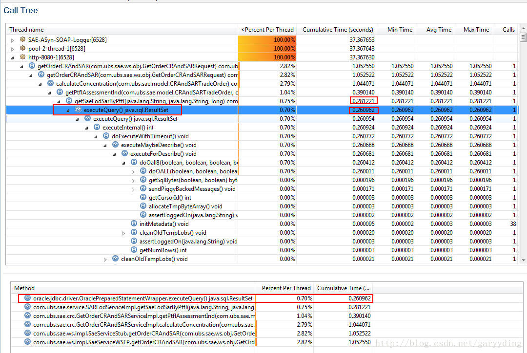Click method icon of getSaeEodSarByPtfl row
Screen dimensions: 527x353
click(69, 101)
